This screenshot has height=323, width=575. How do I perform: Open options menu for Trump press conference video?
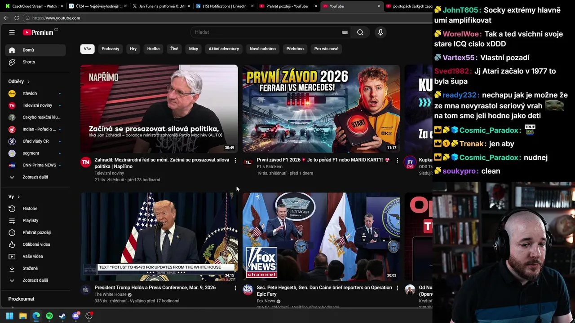click(235, 288)
